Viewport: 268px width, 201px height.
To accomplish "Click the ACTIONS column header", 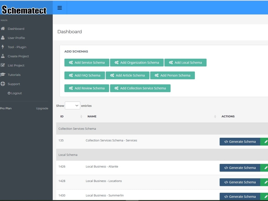I will (x=228, y=116).
